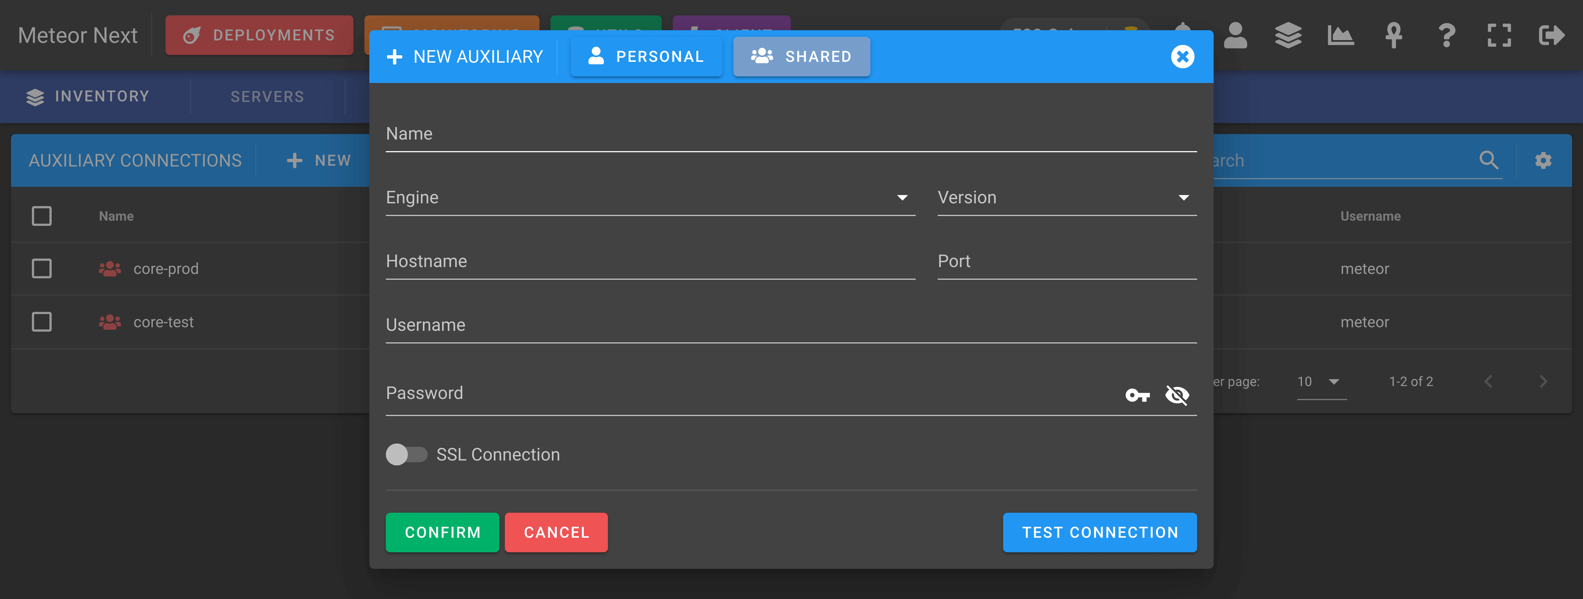The height and width of the screenshot is (599, 1583).
Task: Open the inventory layers icon in top bar
Action: [1288, 35]
